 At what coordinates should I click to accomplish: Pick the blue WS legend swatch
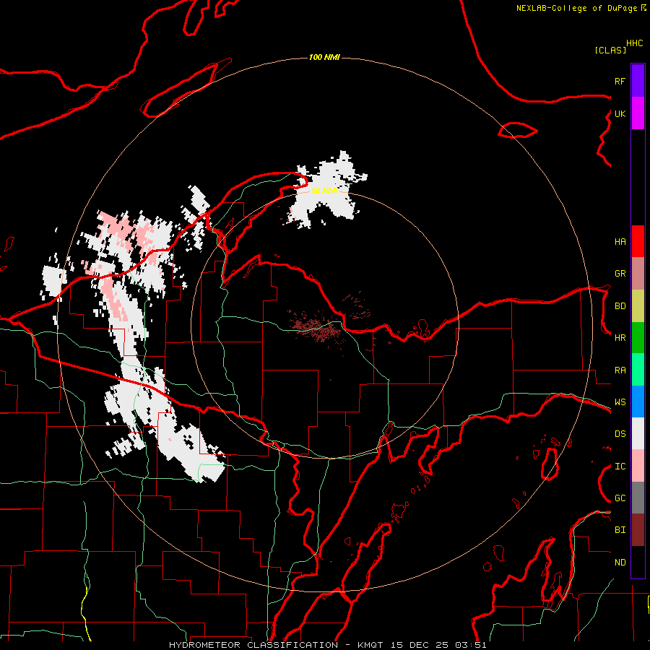[638, 402]
